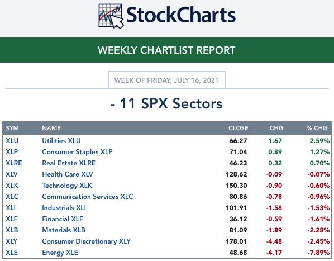
Task: Open Consumer Discretionary XLY link
Action: (x=86, y=241)
